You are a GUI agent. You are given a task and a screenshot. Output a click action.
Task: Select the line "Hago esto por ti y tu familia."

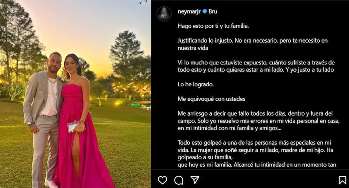[x=213, y=26]
